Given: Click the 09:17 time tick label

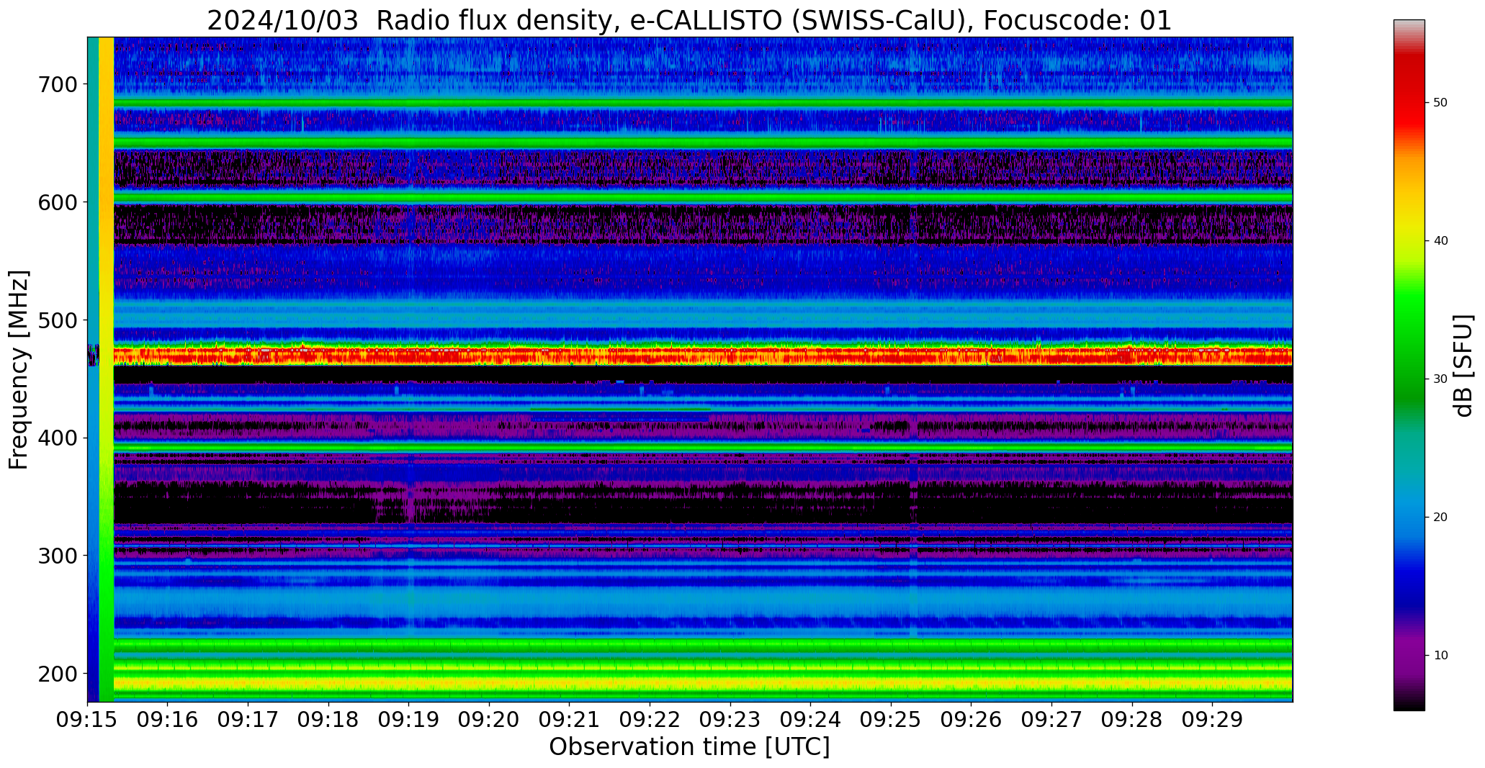Looking at the screenshot, I should pyautogui.click(x=248, y=720).
